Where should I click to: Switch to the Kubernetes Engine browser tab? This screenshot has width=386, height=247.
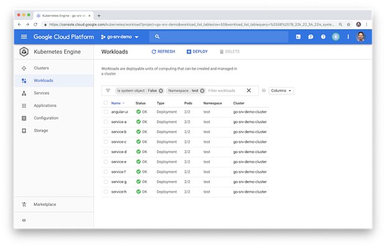click(x=64, y=16)
